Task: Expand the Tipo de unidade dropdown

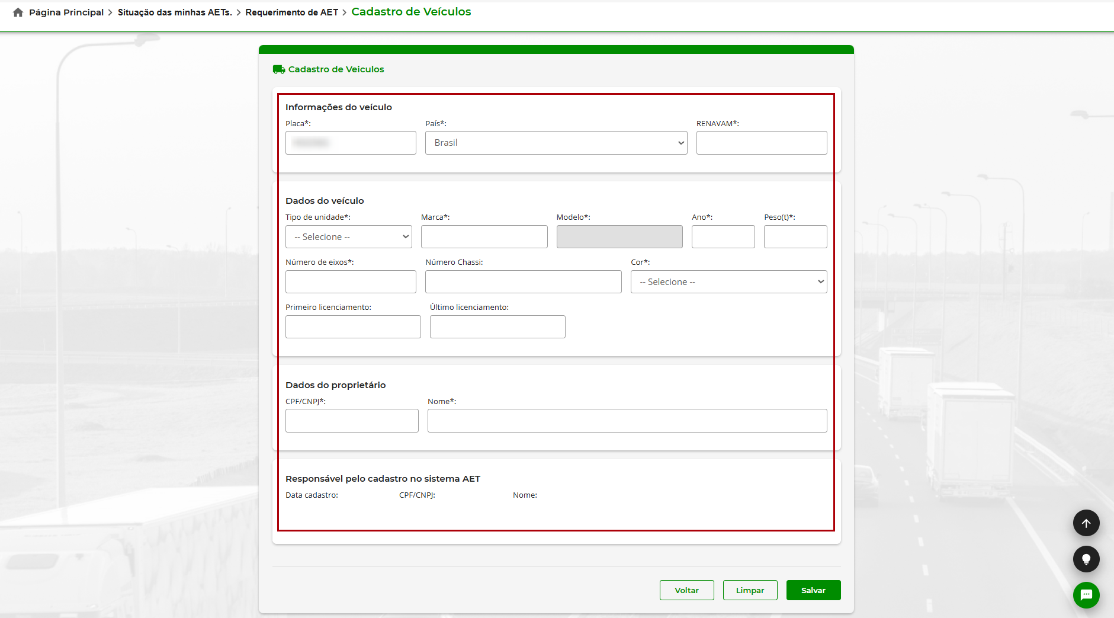Action: point(349,237)
